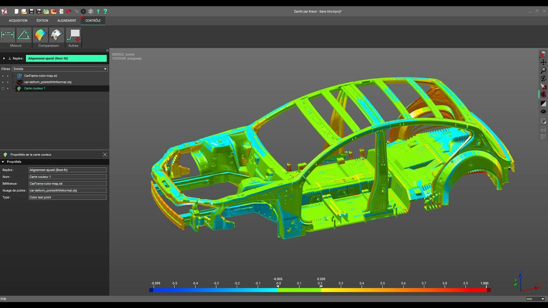Click the test points comparison icon

(x=57, y=35)
